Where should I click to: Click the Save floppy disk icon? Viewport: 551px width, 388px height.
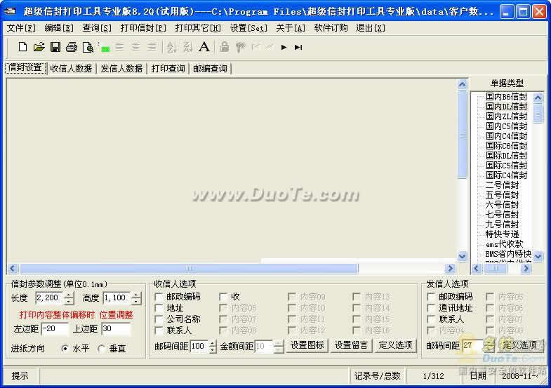(x=55, y=47)
